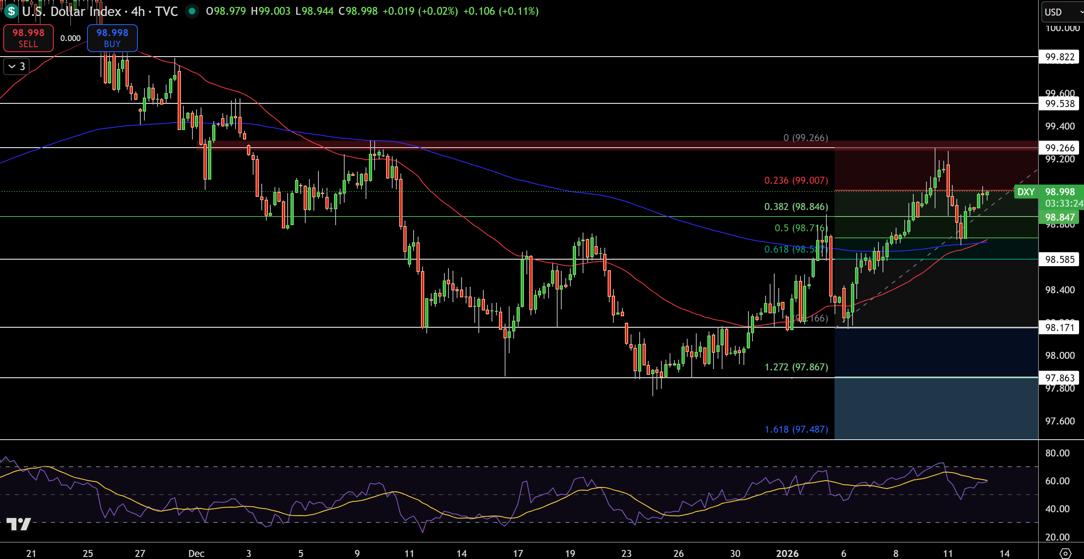Click the open value 'O98.979' in the legend
The height and width of the screenshot is (559, 1084).
pyautogui.click(x=226, y=12)
